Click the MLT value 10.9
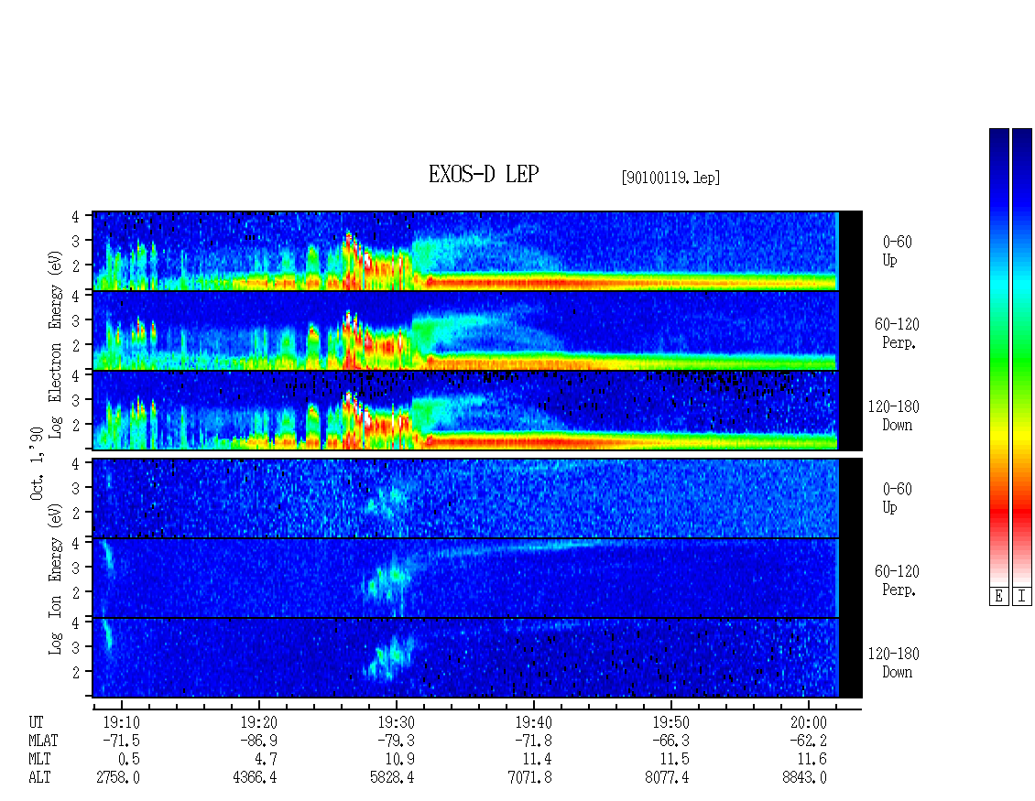Image resolution: width=1035 pixels, height=801 pixels. (x=400, y=760)
